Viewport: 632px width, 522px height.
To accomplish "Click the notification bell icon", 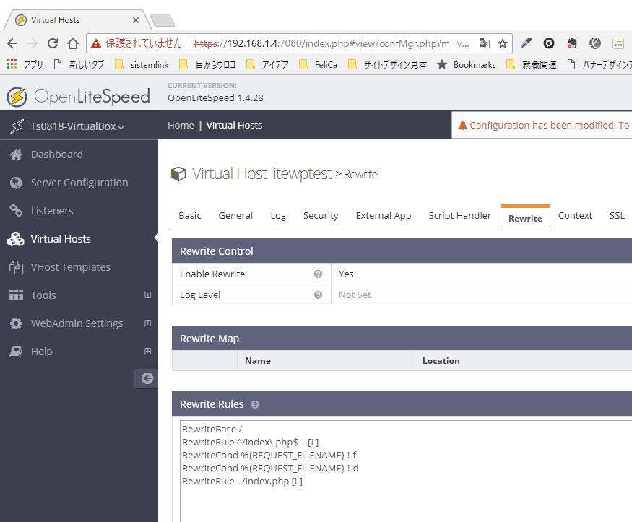I will pyautogui.click(x=463, y=125).
